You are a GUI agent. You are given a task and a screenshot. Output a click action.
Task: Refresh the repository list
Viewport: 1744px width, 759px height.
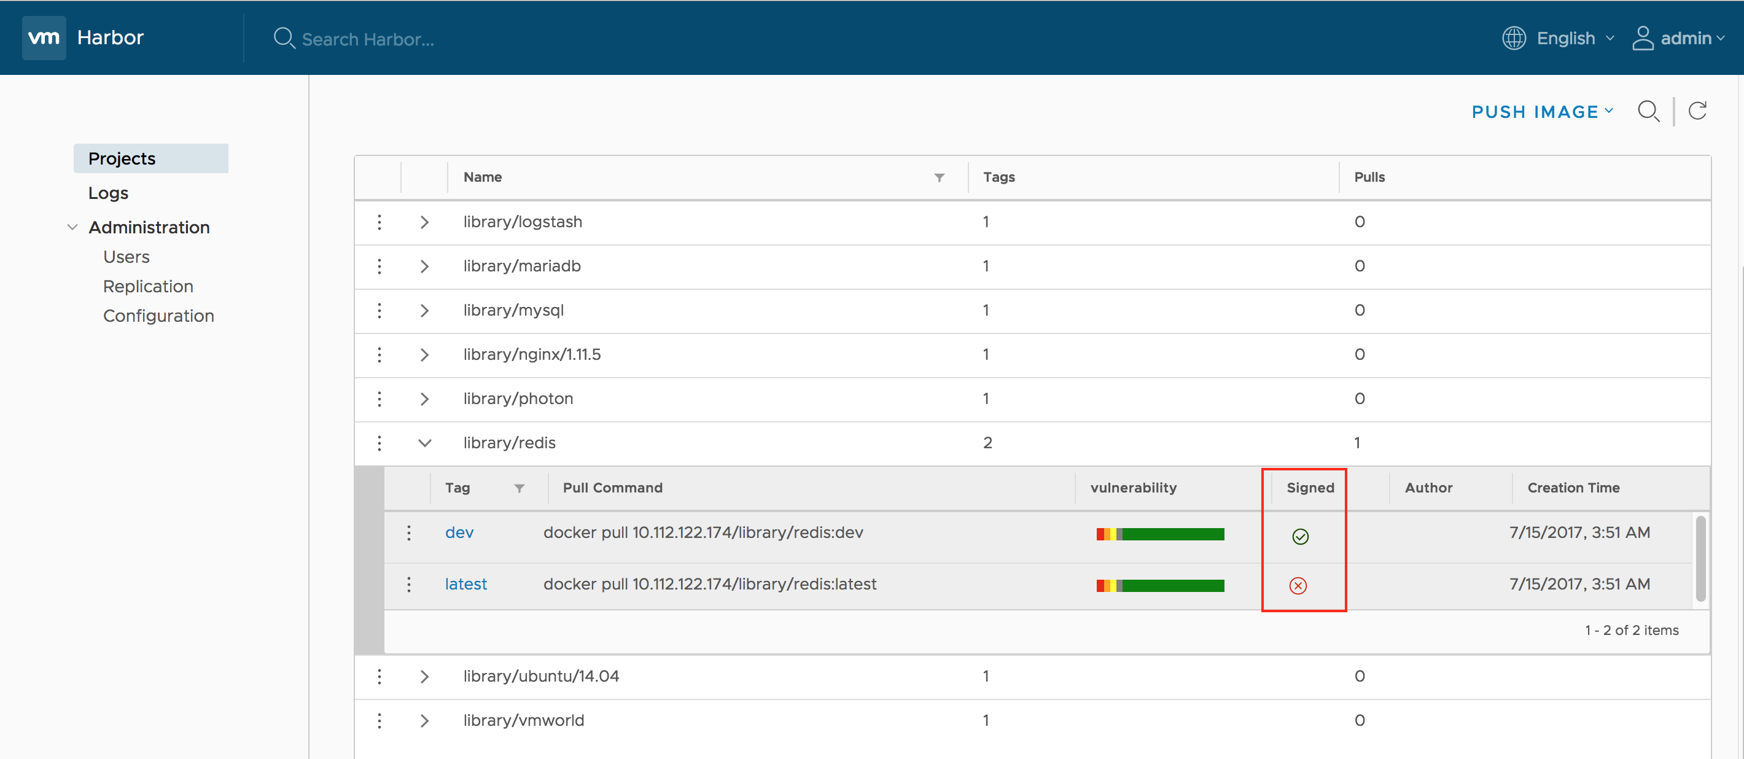(1697, 111)
